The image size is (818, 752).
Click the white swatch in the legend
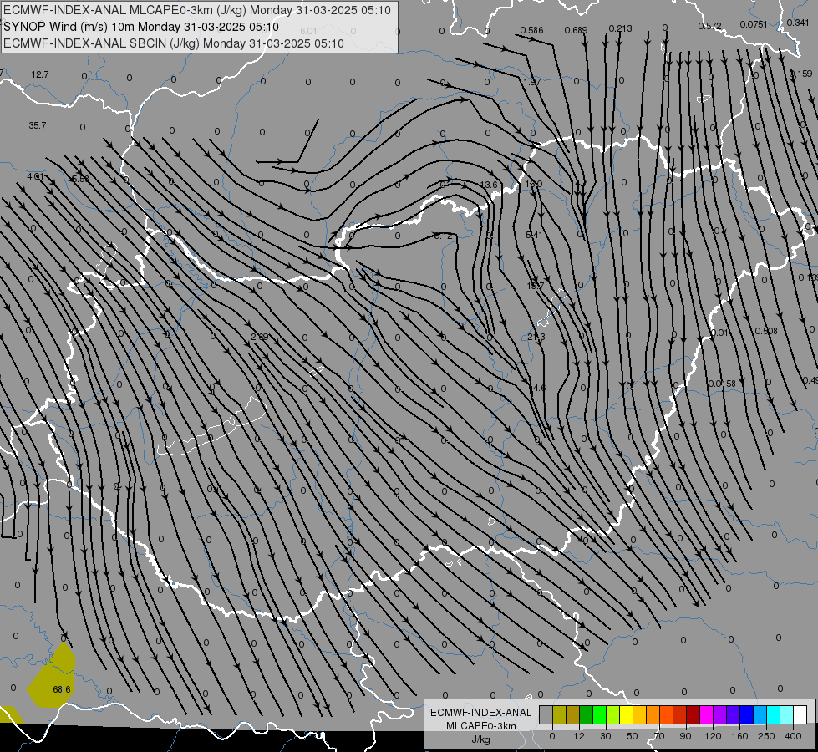[800, 714]
